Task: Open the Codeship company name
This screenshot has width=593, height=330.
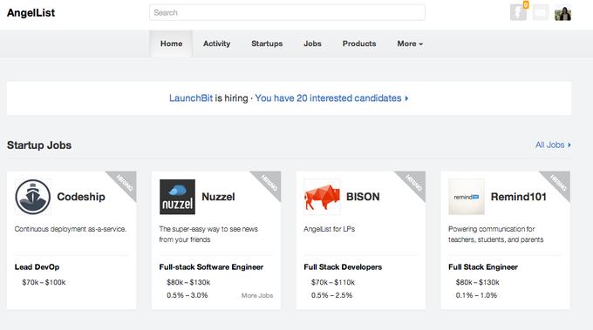Action: (x=81, y=197)
